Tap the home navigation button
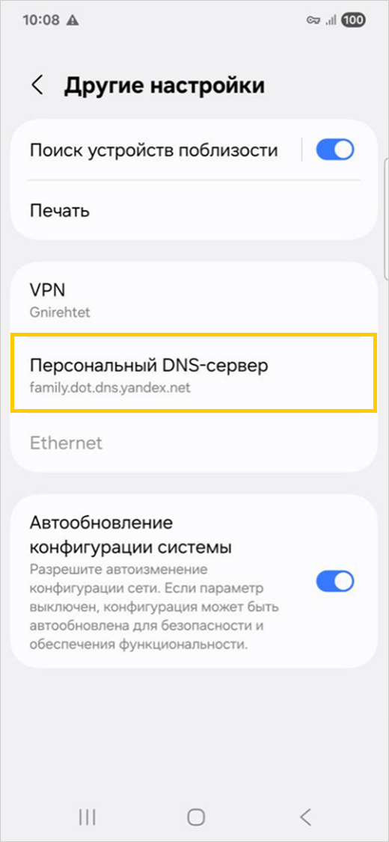Screen dimensions: 389x842 pos(196,817)
